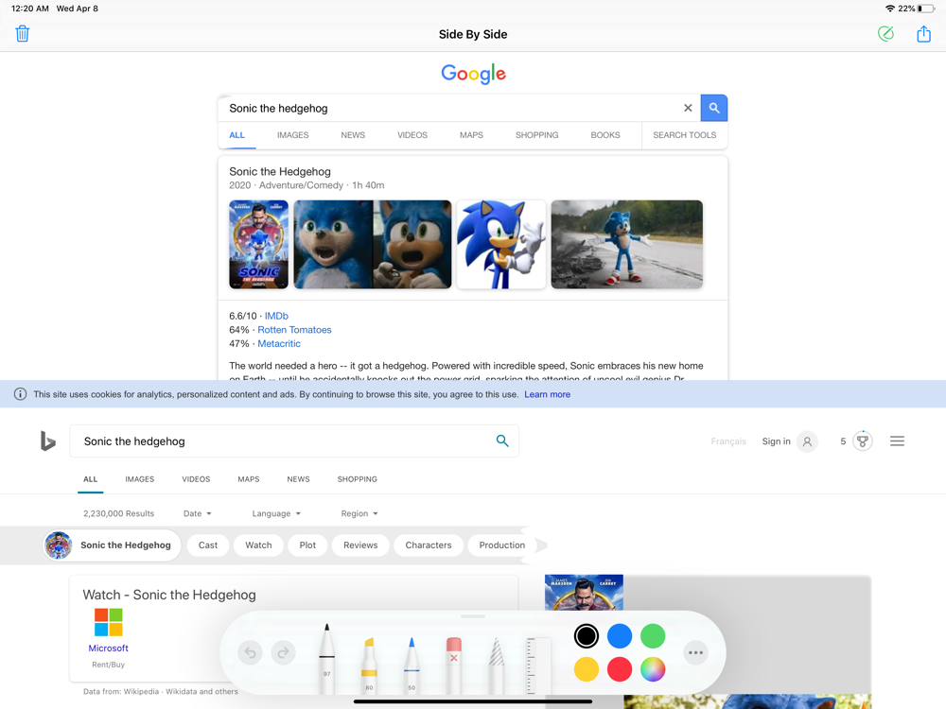This screenshot has height=709, width=946.
Task: Open Google SEARCH TOOLS
Action: pyautogui.click(x=684, y=135)
